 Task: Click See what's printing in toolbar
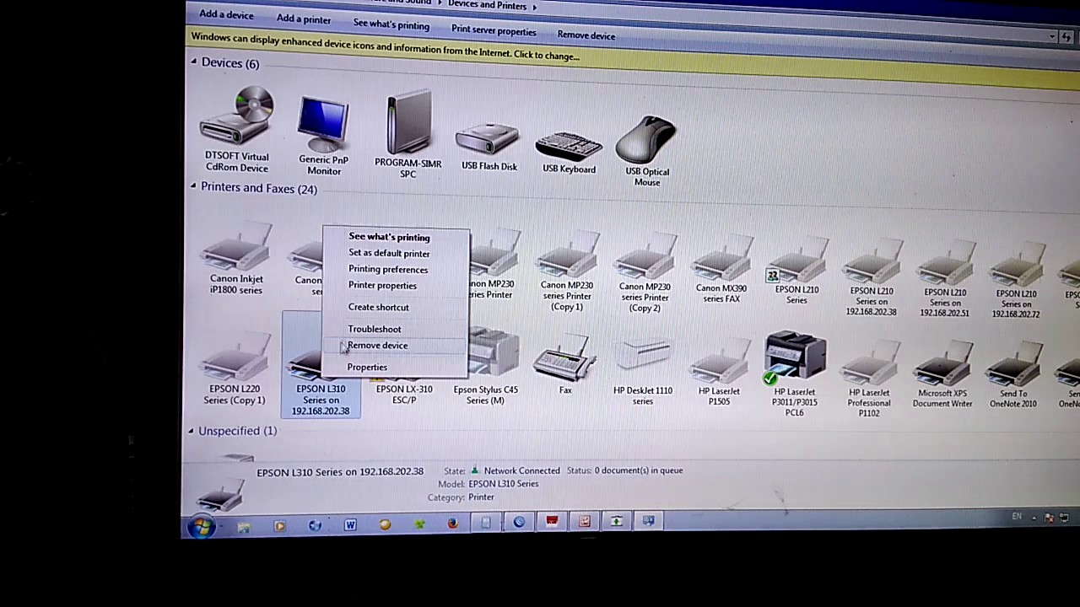[x=391, y=24]
